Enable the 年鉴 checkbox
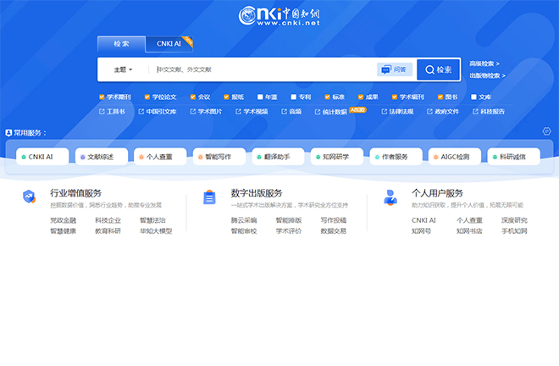 [x=261, y=97]
